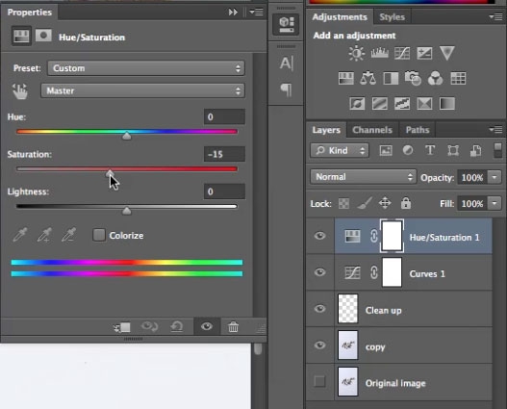507x409 pixels.
Task: Hide the Curves 1 layer
Action: click(319, 272)
